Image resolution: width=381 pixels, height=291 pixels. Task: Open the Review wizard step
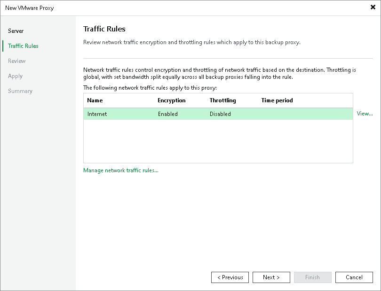pyautogui.click(x=16, y=61)
